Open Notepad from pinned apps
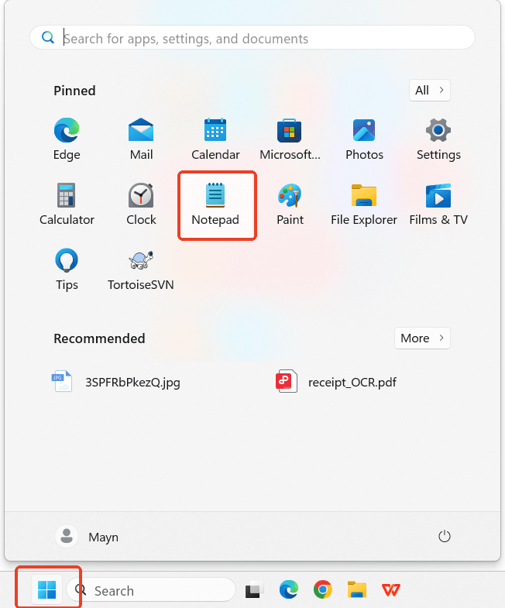 215,204
